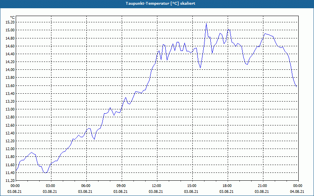The width and height of the screenshot is (314, 196).
Task: Select the 12,40 y-axis value
Action: [x=9, y=133]
